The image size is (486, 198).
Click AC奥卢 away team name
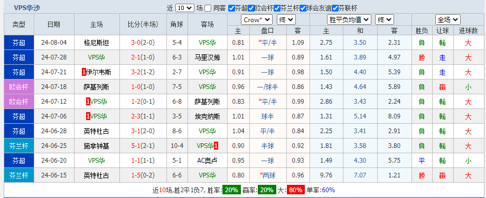[208, 161]
